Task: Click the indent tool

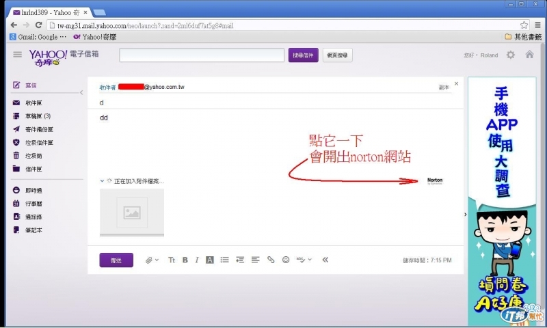Action: (240, 260)
